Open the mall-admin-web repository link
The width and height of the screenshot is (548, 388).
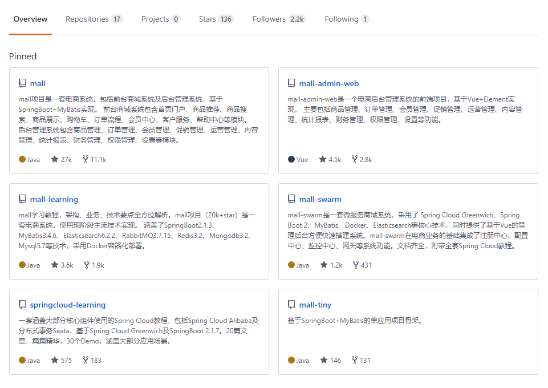[329, 83]
